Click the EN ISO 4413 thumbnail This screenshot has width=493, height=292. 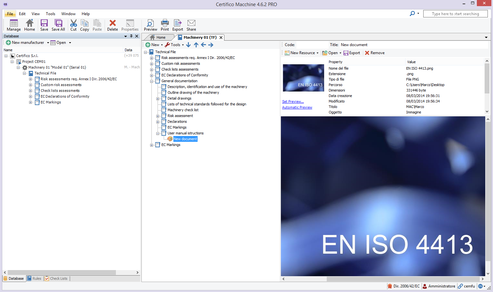(303, 78)
